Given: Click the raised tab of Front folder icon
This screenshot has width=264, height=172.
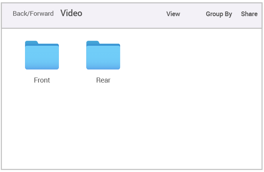Looking at the screenshot, I should [32, 42].
